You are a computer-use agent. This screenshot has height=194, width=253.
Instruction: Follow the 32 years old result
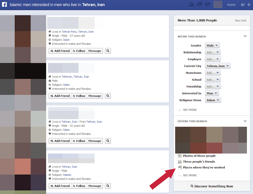79,141
